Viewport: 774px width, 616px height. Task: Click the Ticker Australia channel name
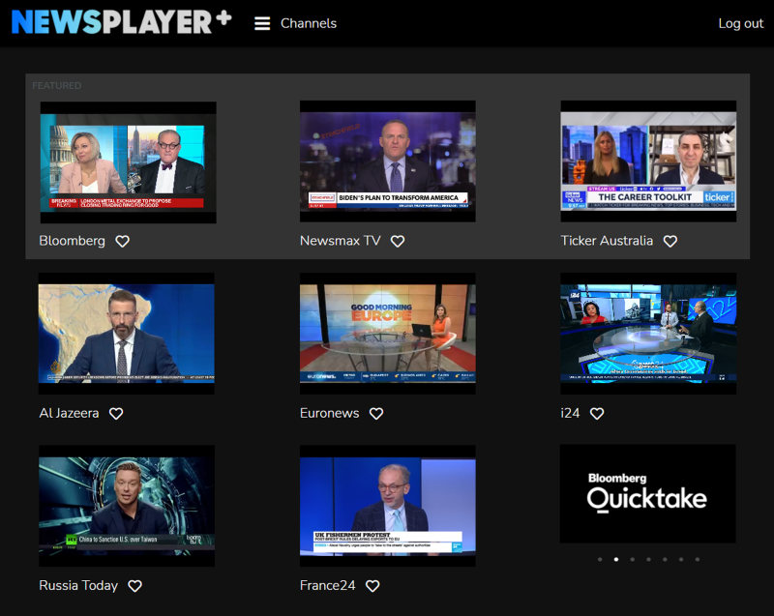(x=607, y=241)
